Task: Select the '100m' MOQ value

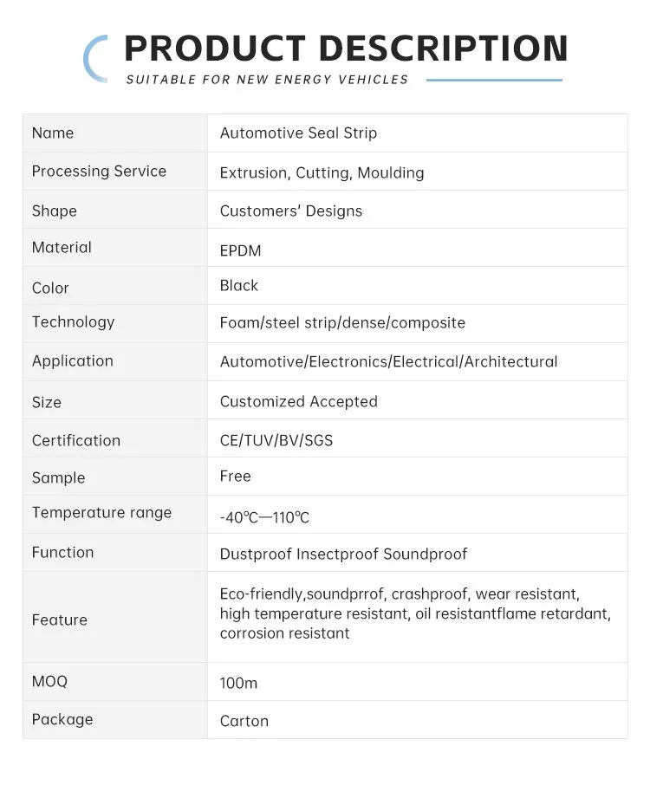Action: [238, 683]
